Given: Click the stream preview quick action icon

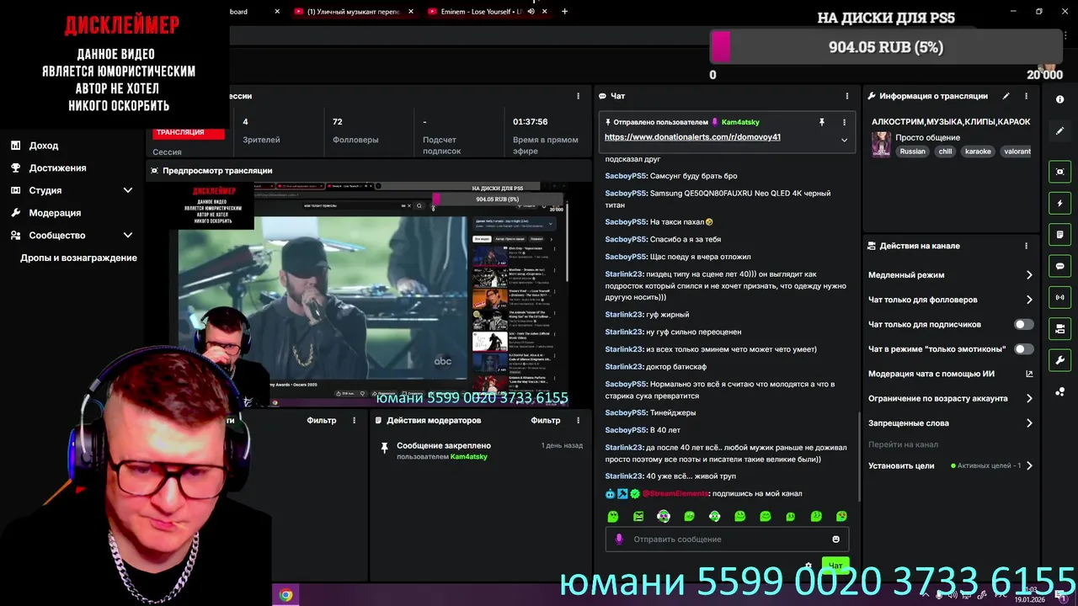Looking at the screenshot, I should [1059, 172].
